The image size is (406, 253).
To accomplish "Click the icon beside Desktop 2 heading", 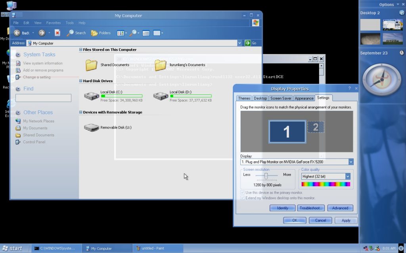I will click(402, 12).
